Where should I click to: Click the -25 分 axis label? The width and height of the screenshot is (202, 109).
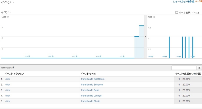tap(27, 56)
